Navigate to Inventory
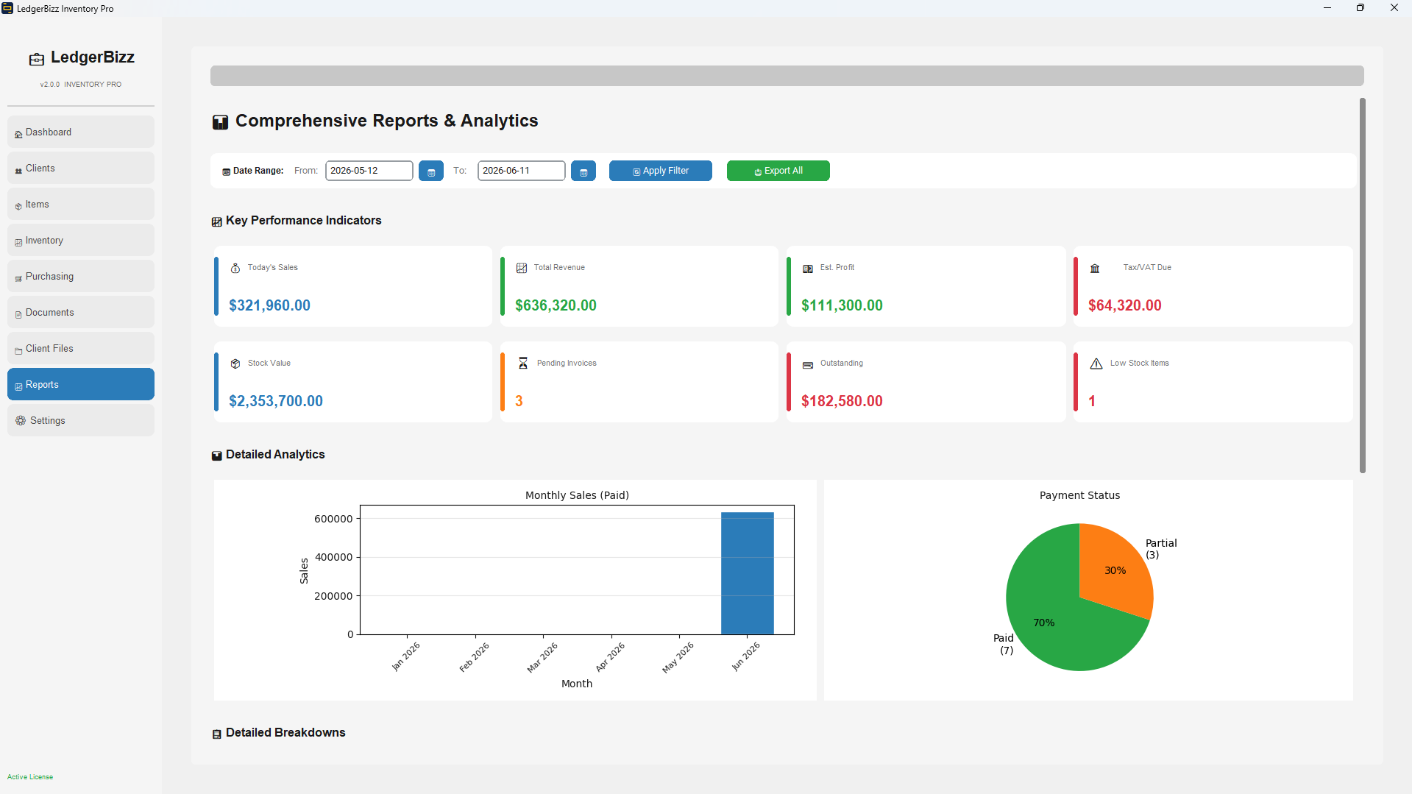Image resolution: width=1412 pixels, height=794 pixels. 81,241
